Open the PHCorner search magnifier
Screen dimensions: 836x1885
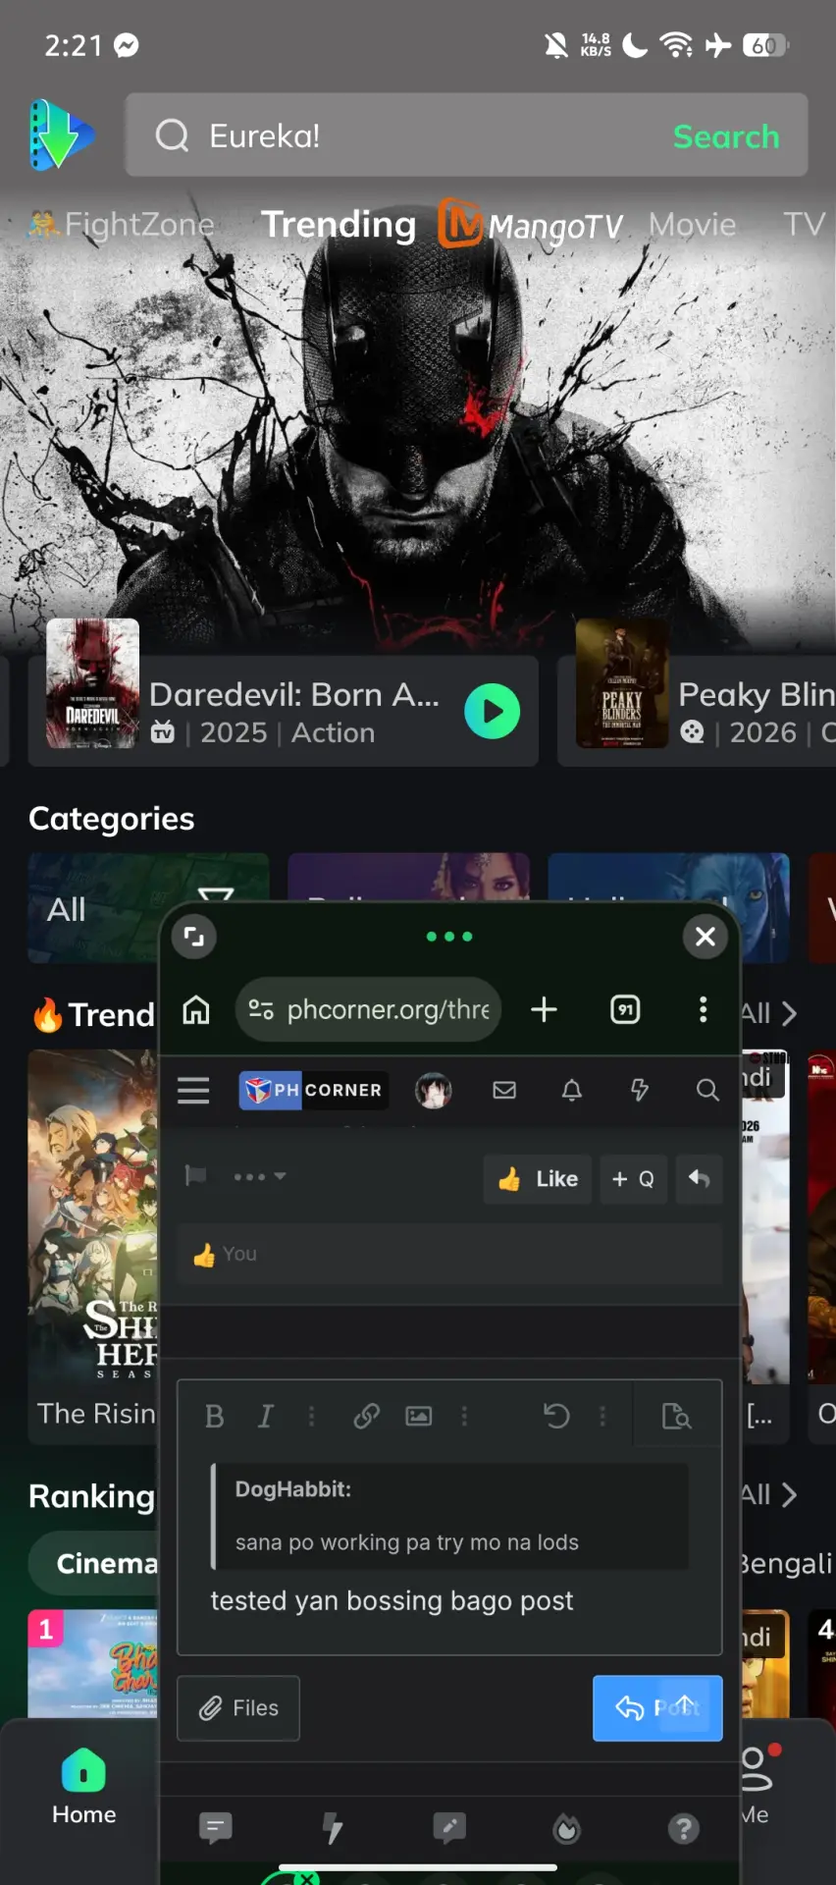tap(707, 1091)
